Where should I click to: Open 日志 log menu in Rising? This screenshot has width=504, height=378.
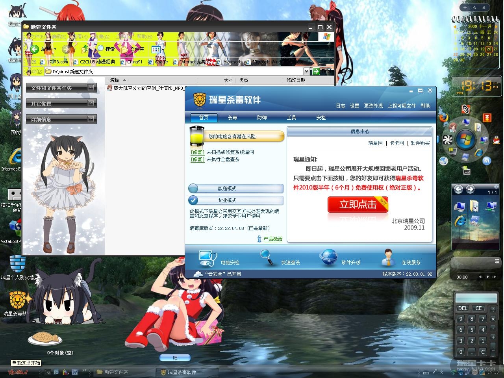(341, 106)
